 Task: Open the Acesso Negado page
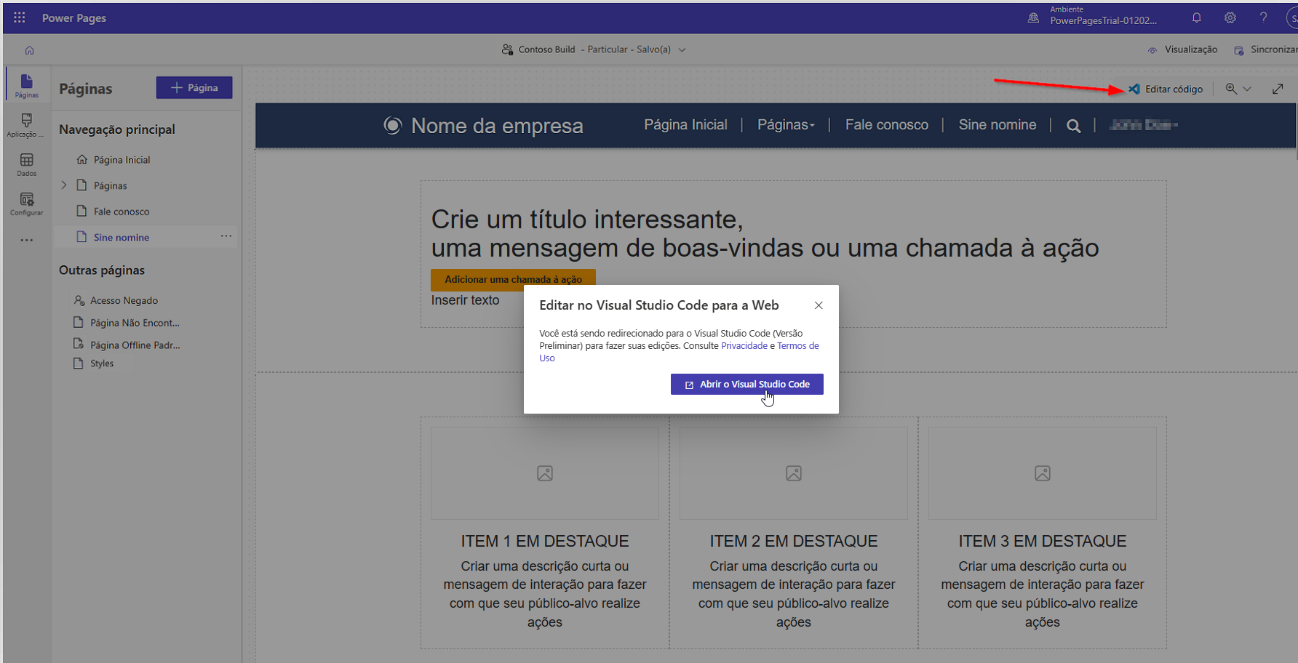[124, 300]
